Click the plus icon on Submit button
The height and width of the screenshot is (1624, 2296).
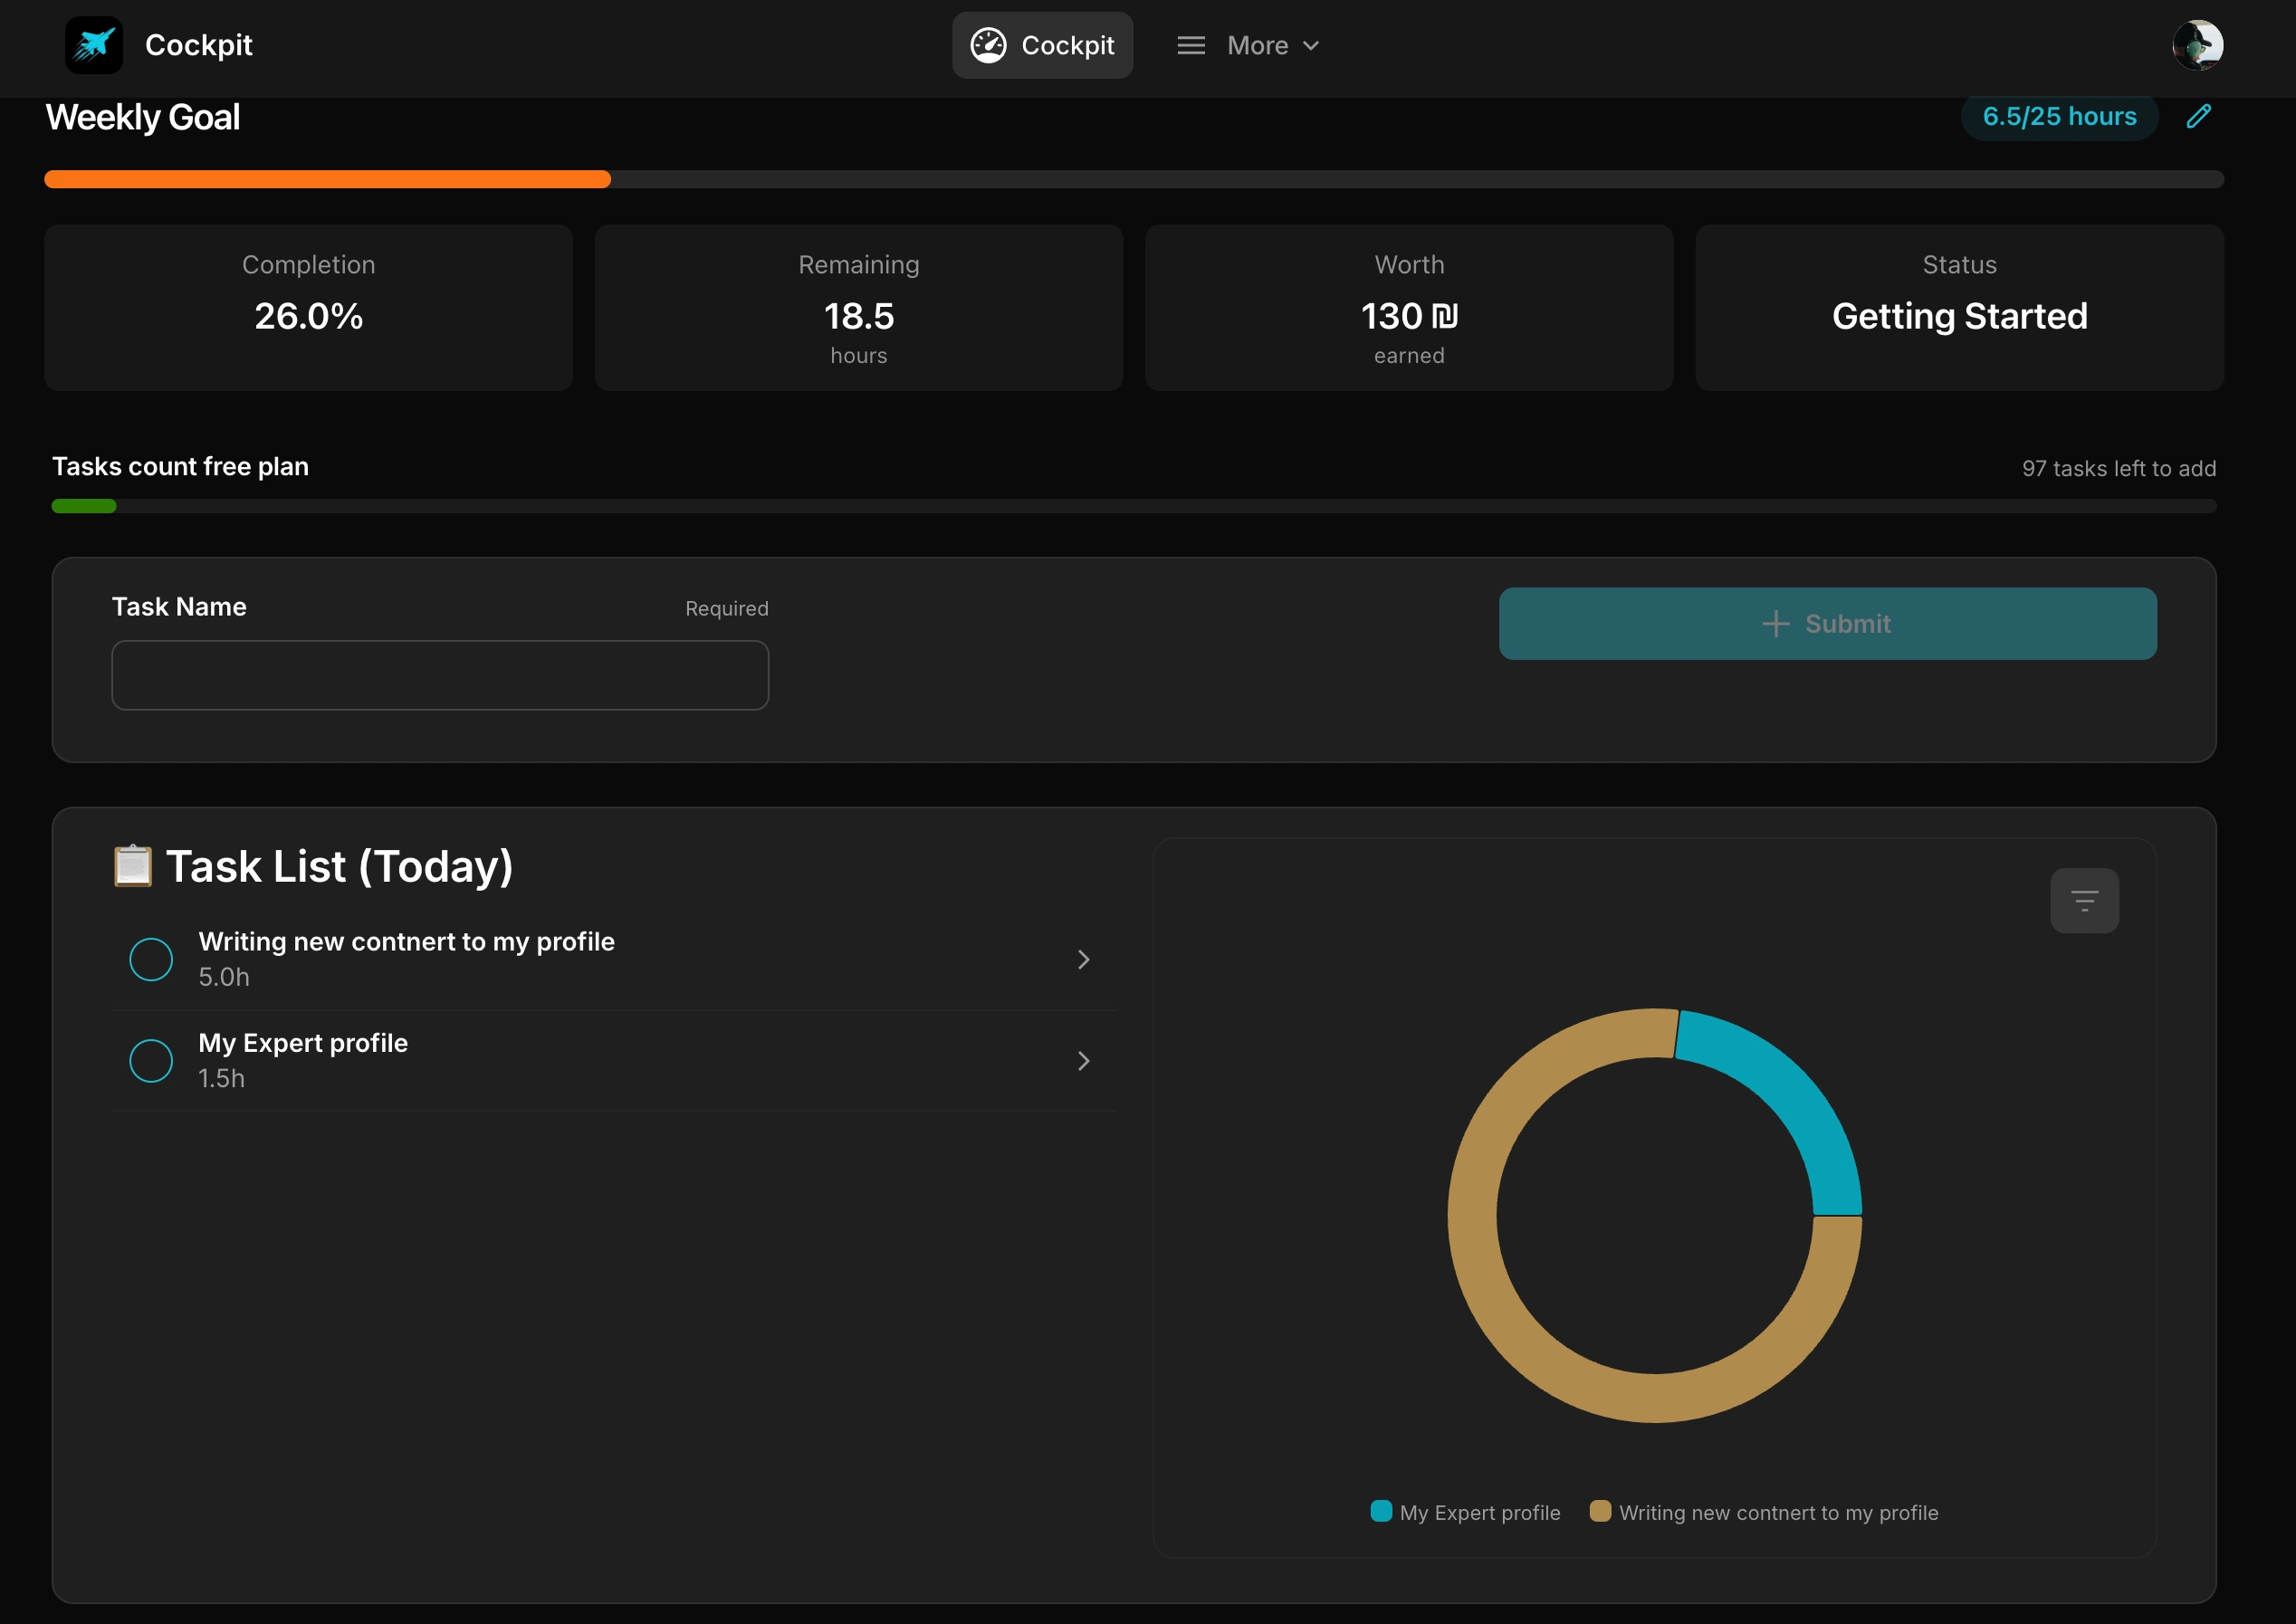[x=1775, y=624]
